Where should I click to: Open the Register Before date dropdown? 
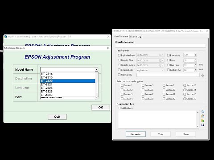161,65
